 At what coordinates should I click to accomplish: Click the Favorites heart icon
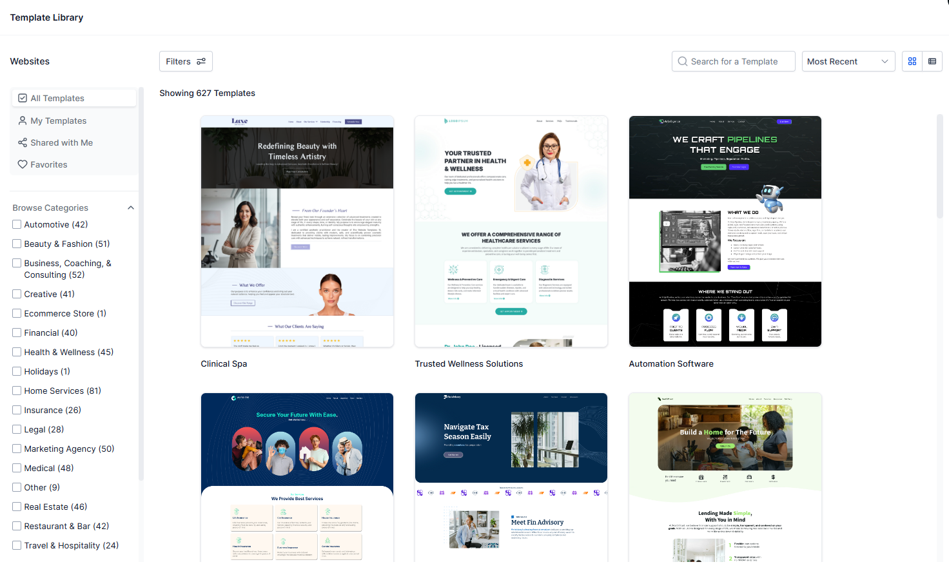(23, 164)
